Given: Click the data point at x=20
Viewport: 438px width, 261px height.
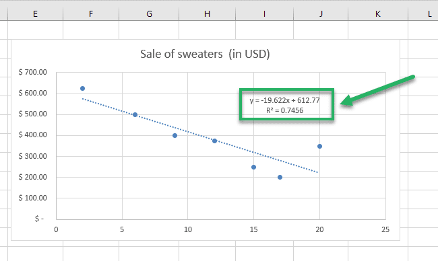Looking at the screenshot, I should pos(320,147).
